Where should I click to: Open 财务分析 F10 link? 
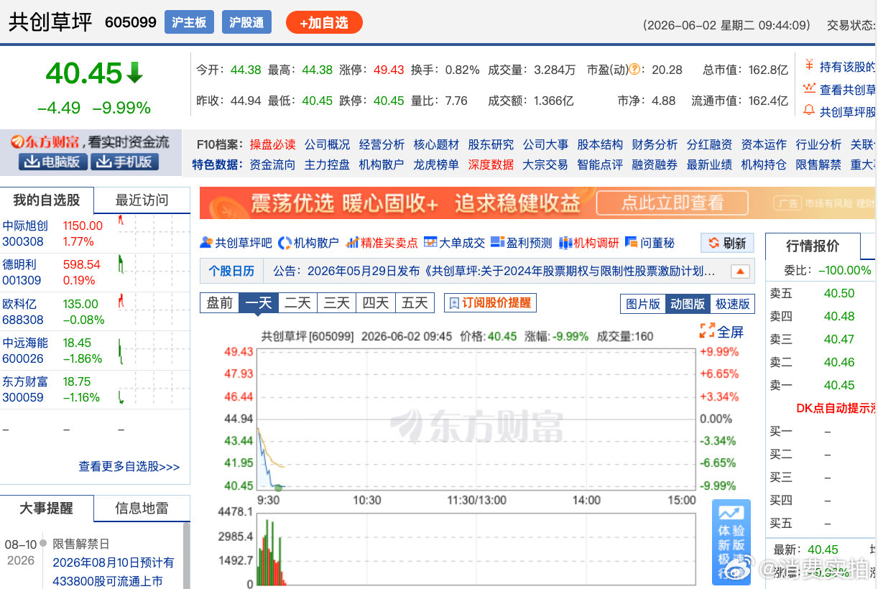655,144
